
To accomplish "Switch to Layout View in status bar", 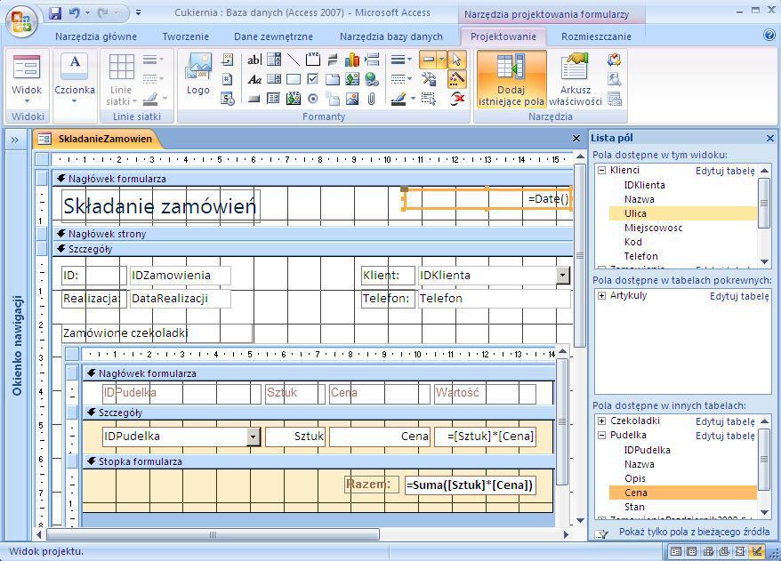I will [740, 551].
